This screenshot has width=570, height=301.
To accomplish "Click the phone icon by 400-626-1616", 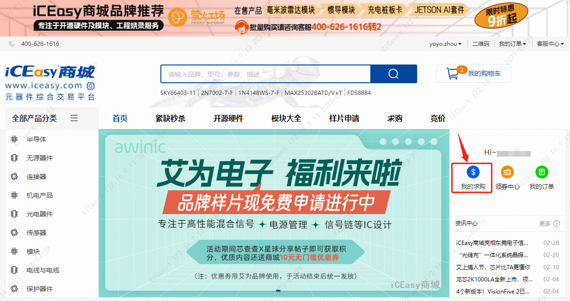I will click(x=12, y=44).
